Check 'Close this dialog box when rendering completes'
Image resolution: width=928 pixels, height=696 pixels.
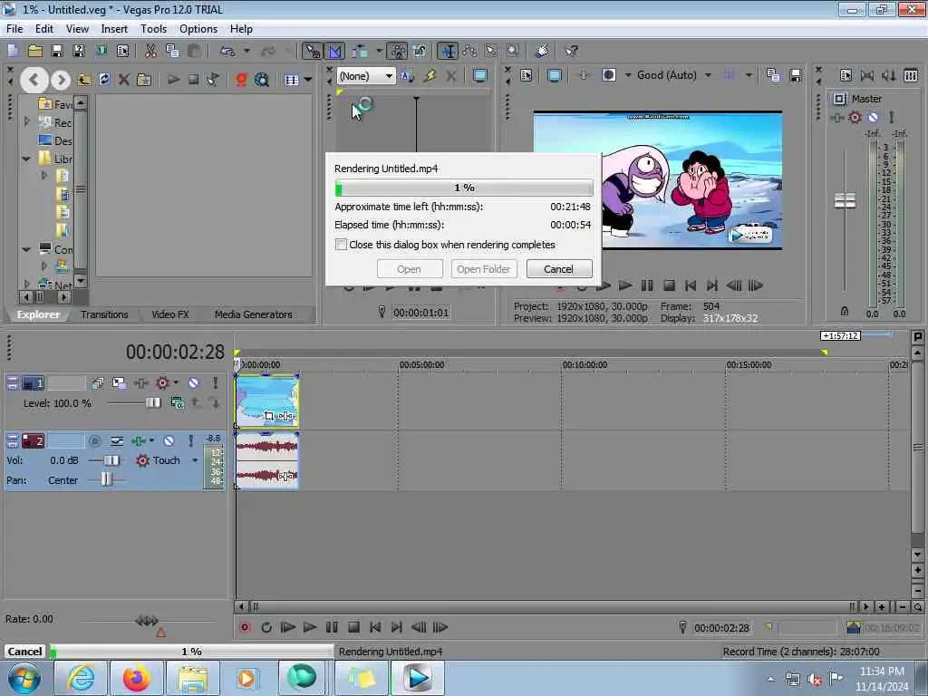341,245
